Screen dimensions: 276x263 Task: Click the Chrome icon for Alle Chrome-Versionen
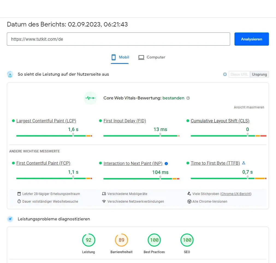point(189,201)
